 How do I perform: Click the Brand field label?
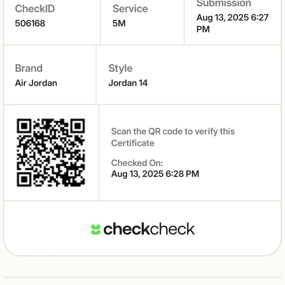coord(29,68)
